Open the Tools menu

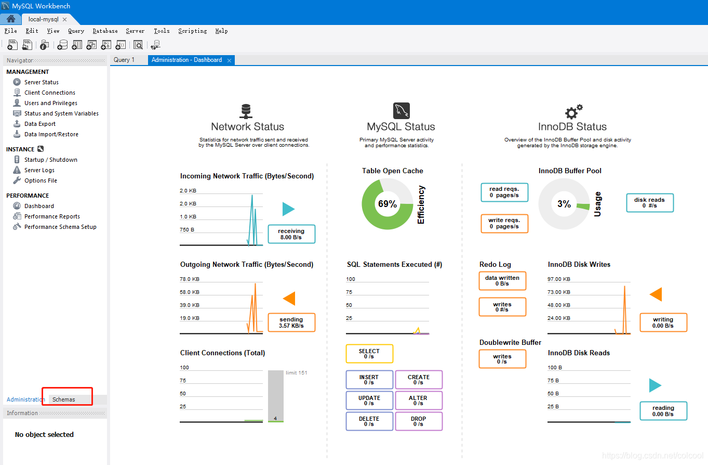tap(162, 31)
